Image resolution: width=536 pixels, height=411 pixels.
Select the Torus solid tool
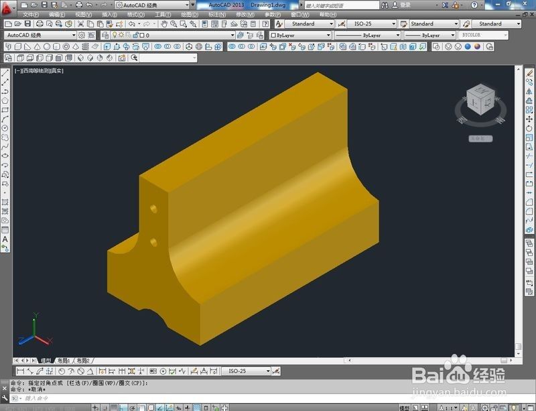click(66, 46)
